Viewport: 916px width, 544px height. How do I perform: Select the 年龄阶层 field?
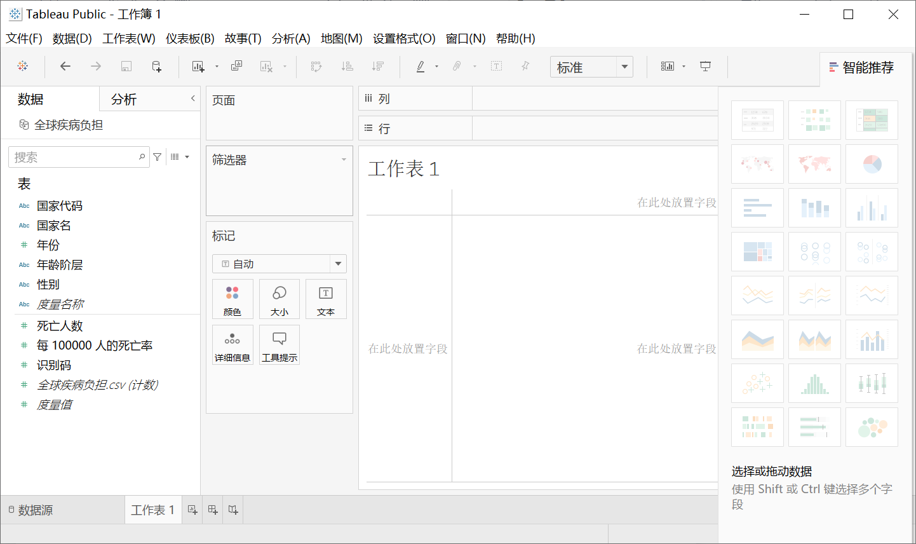click(x=60, y=265)
